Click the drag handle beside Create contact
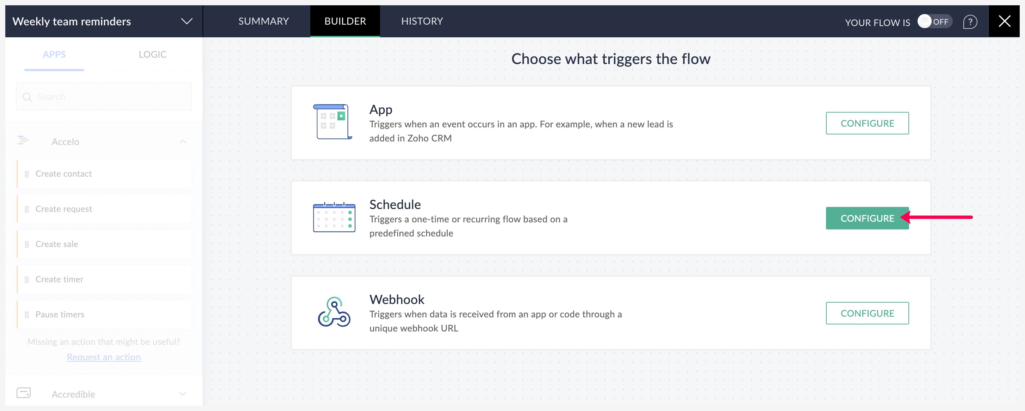 (x=27, y=174)
